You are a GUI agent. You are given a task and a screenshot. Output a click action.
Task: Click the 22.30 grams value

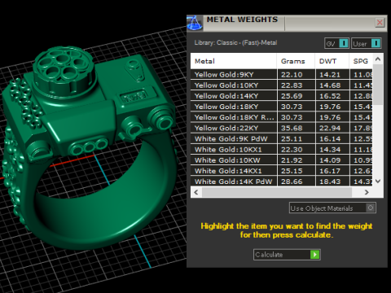click(292, 150)
